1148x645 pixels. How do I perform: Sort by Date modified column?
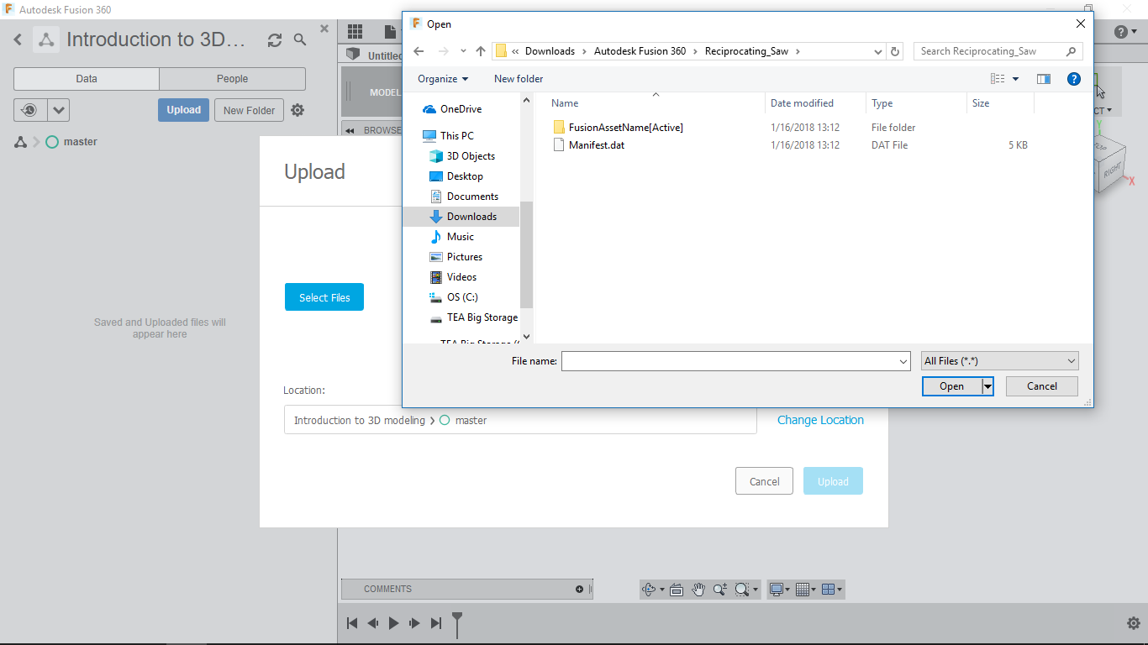click(802, 103)
